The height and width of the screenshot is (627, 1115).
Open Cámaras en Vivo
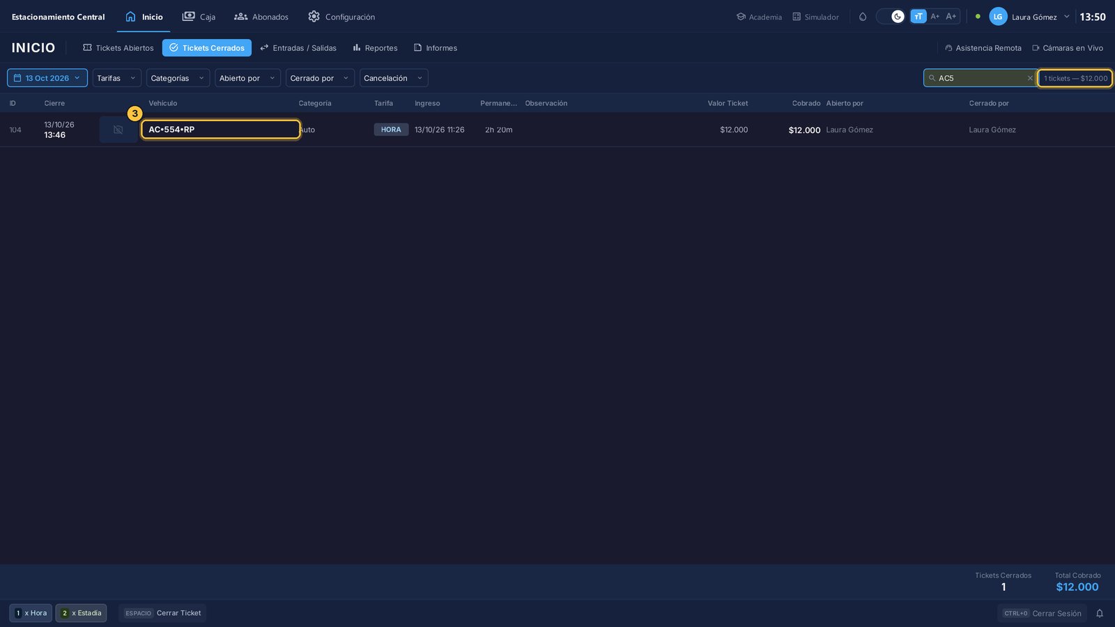click(1068, 48)
